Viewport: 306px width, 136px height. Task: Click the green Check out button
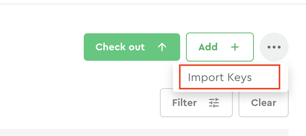click(132, 47)
